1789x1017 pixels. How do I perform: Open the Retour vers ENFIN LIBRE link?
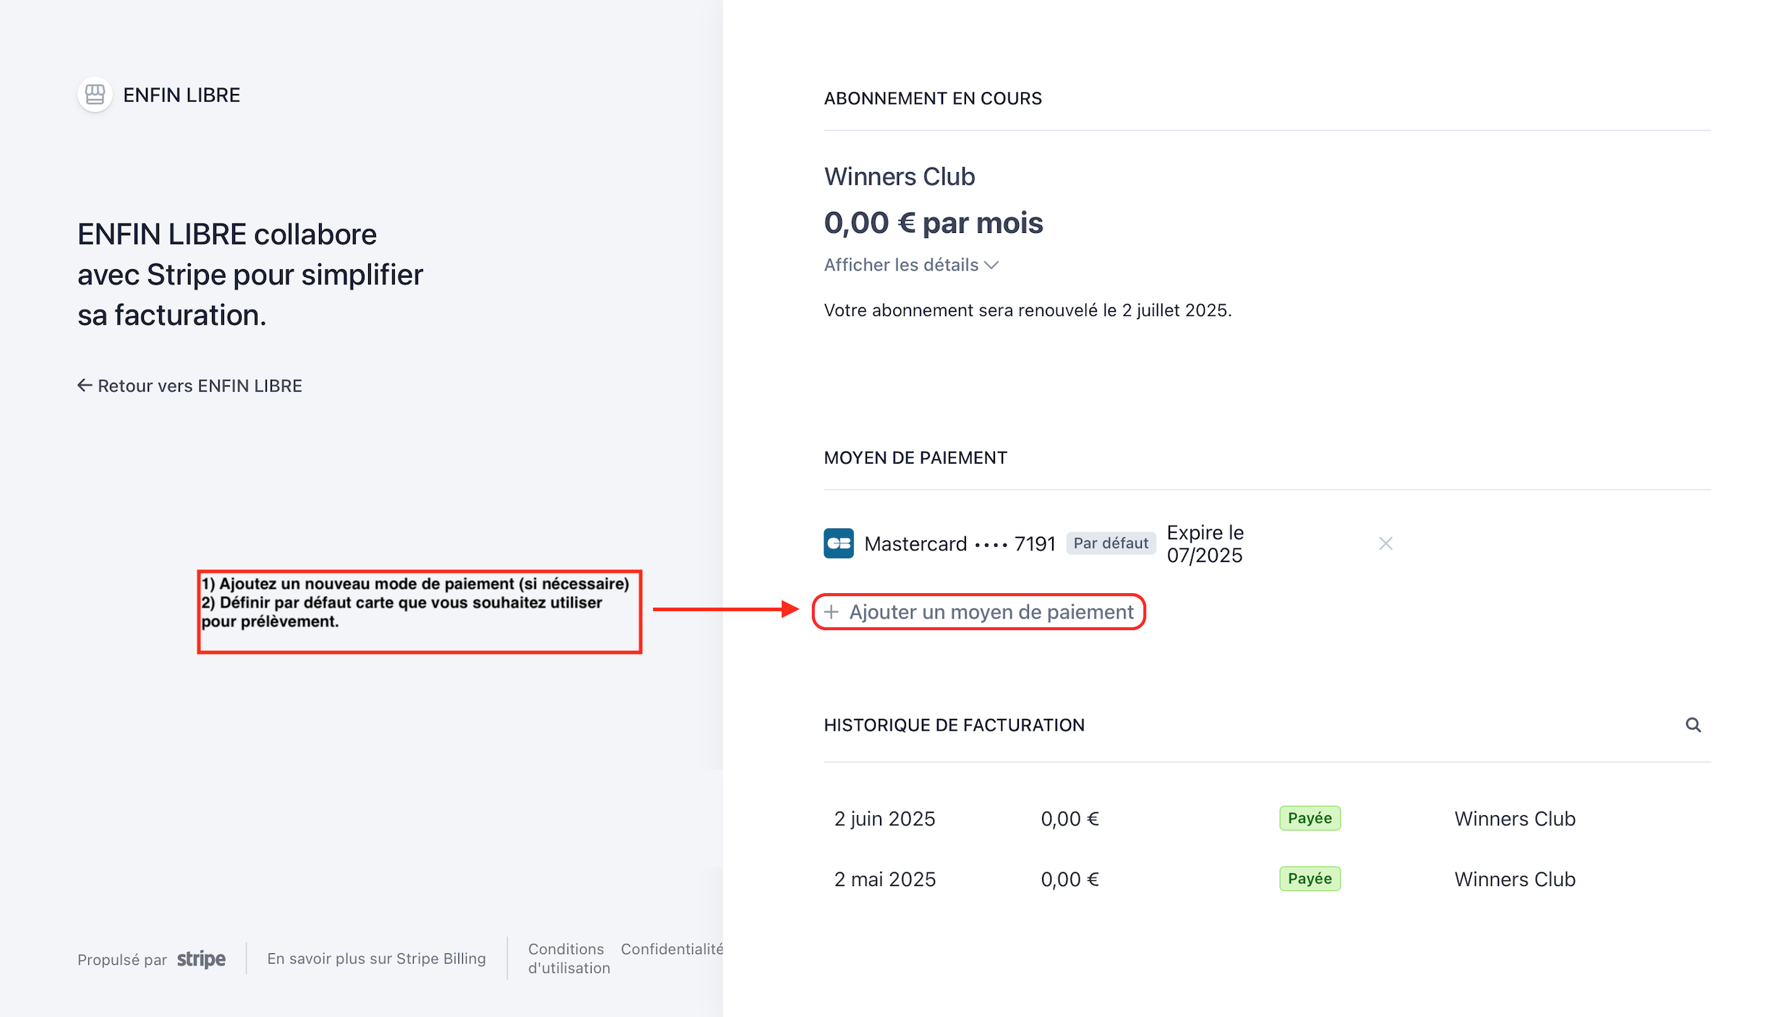coord(190,386)
